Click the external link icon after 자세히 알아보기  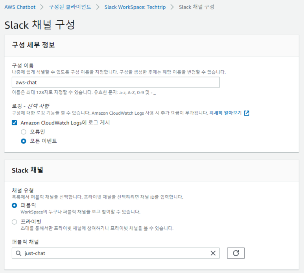click(x=247, y=113)
